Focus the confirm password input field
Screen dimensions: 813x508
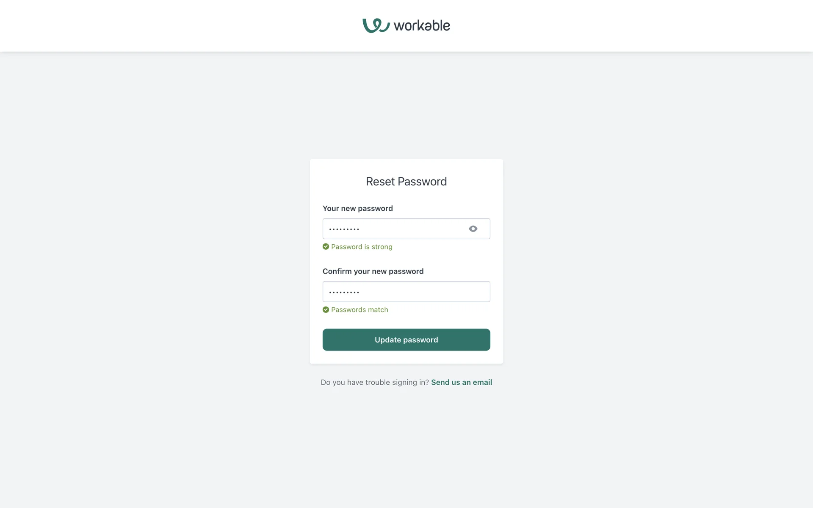coord(406,292)
